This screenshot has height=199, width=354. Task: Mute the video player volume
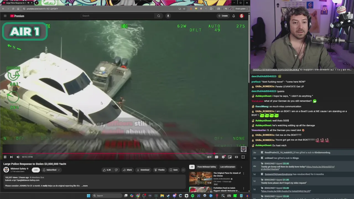point(18,157)
